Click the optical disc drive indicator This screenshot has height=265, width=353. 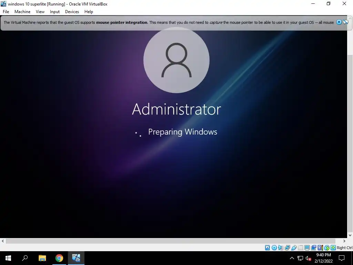[x=274, y=248]
